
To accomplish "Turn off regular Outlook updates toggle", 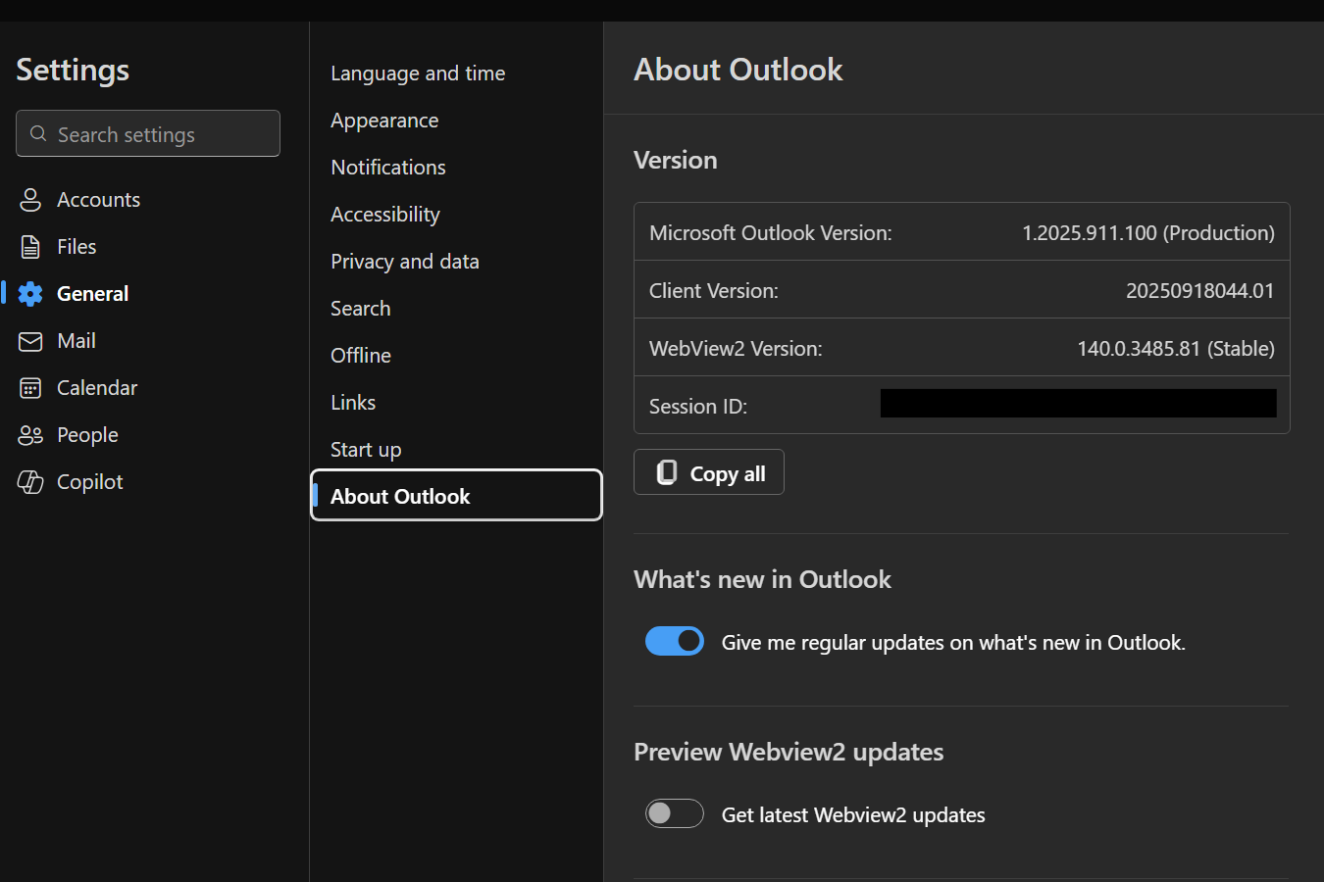I will coord(675,641).
